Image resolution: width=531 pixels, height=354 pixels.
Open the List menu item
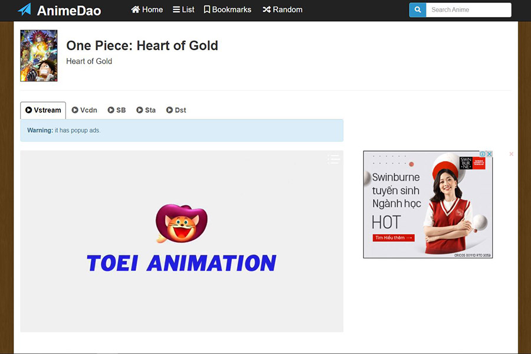tap(183, 9)
